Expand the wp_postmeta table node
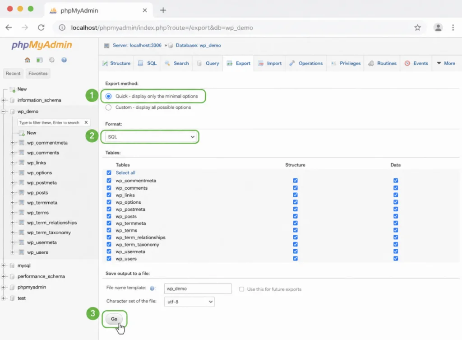 point(12,182)
